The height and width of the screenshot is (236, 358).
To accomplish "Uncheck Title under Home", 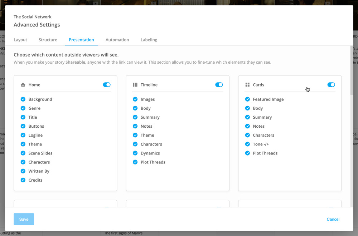I will (x=23, y=117).
